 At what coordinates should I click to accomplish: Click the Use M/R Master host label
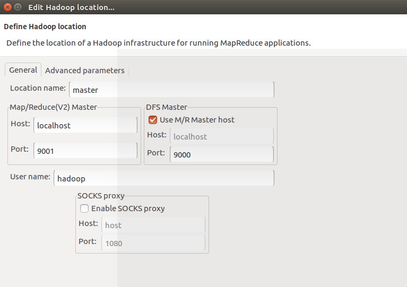[197, 120]
